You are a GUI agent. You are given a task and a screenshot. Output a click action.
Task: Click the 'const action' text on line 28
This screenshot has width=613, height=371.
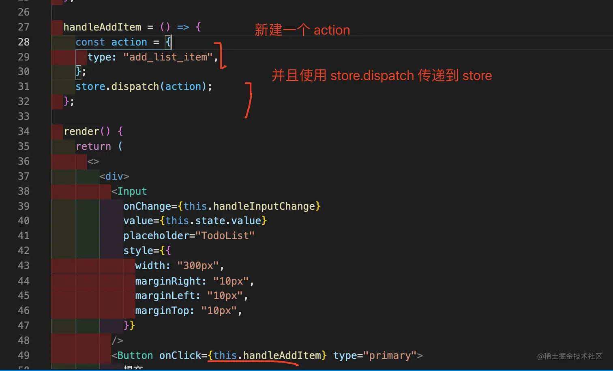click(111, 42)
